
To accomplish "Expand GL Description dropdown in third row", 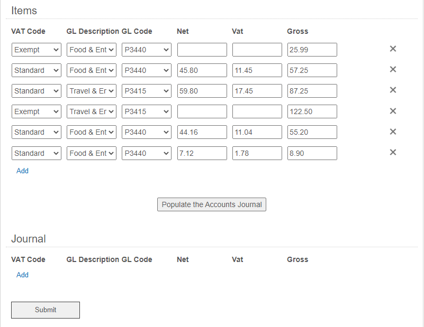I will [92, 91].
